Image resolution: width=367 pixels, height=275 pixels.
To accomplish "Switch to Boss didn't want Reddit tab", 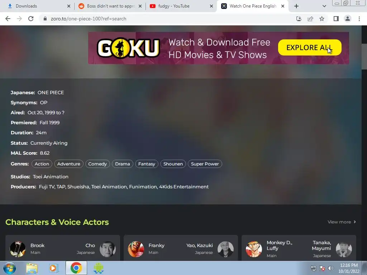I will 109,6.
